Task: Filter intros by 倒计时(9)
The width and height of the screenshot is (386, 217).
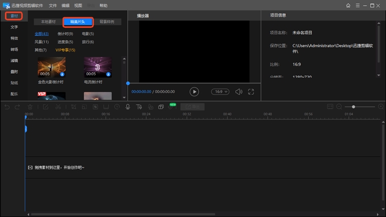Action: [65, 34]
